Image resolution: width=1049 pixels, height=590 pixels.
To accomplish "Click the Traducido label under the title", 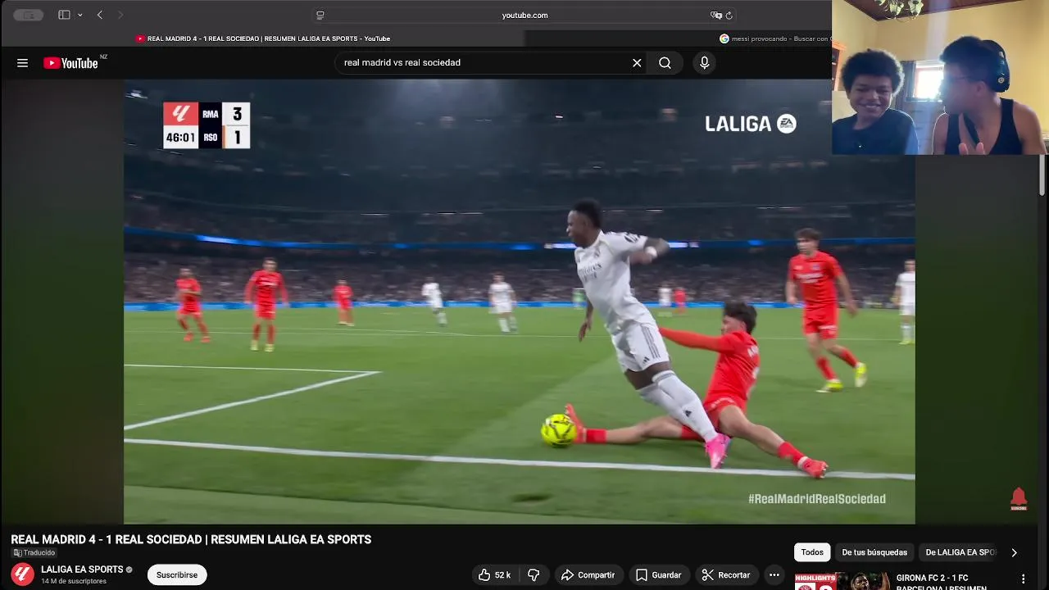I will coord(34,553).
